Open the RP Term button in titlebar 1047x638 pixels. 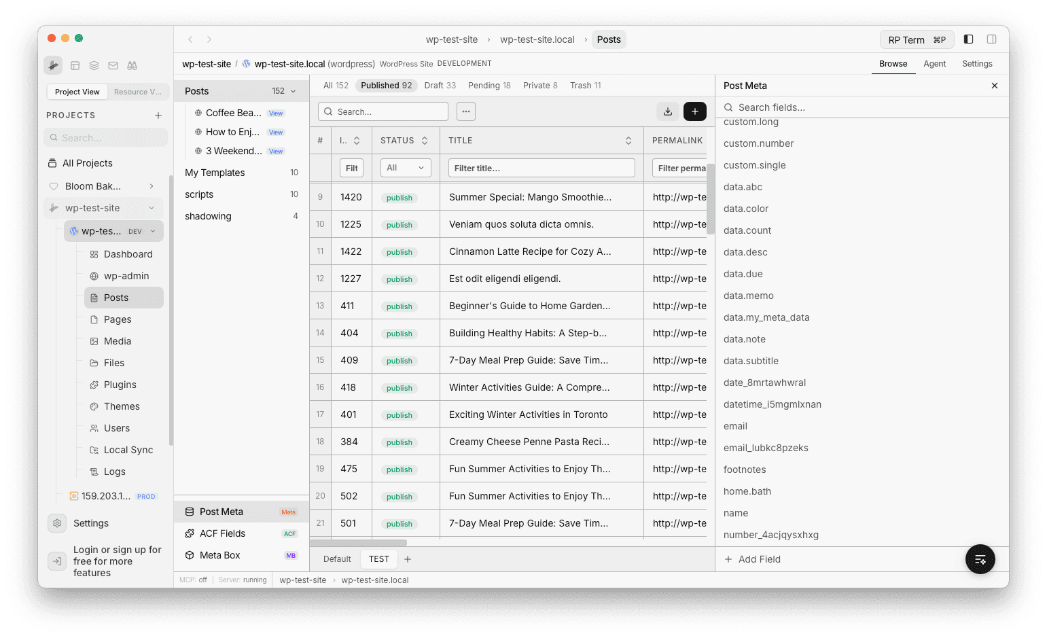coord(917,39)
